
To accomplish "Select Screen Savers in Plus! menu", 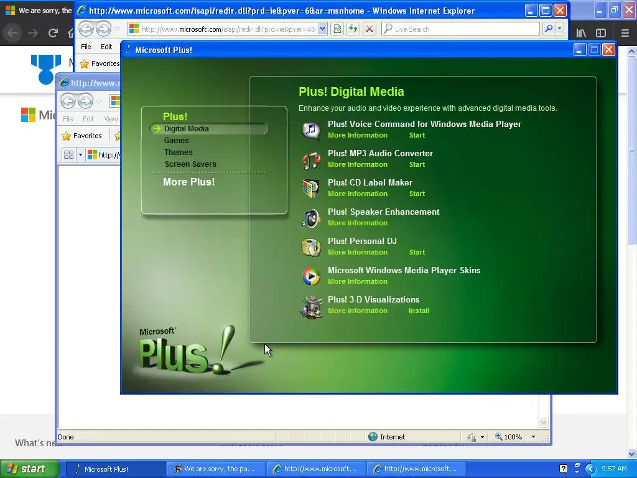I will tap(190, 164).
